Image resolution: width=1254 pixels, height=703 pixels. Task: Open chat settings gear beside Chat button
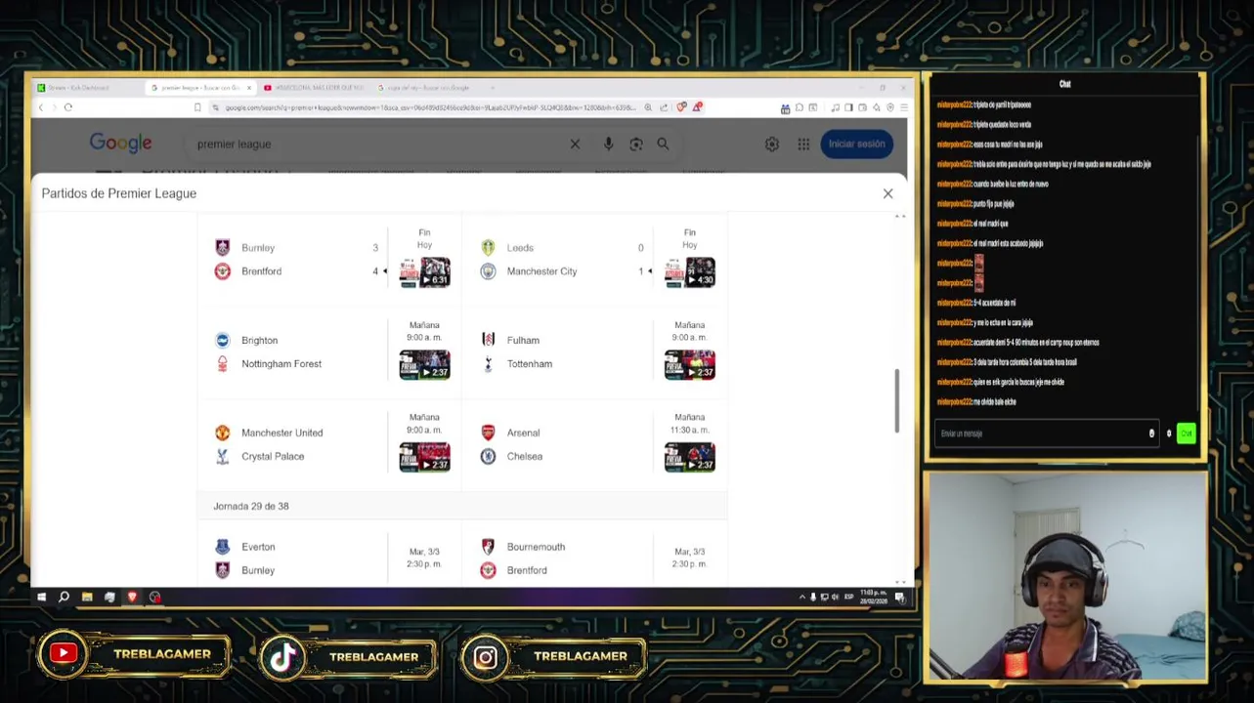[x=1168, y=434]
